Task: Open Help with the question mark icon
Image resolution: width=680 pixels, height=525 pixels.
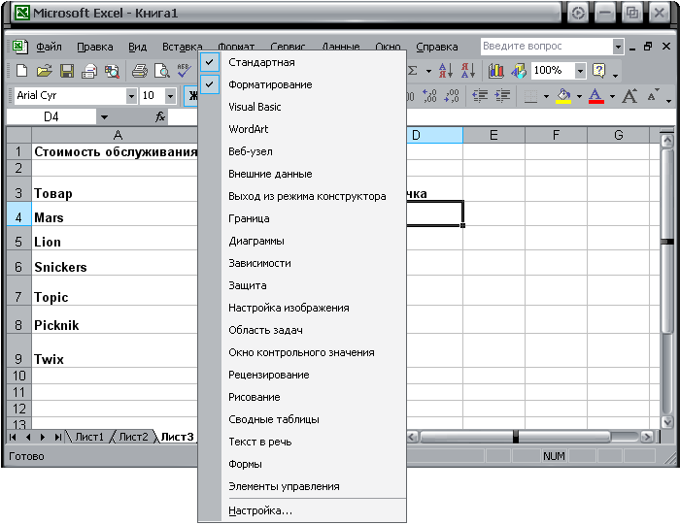Action: (x=599, y=71)
